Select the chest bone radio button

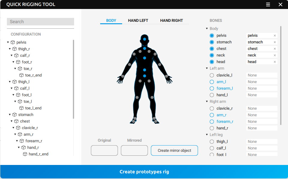(212, 49)
